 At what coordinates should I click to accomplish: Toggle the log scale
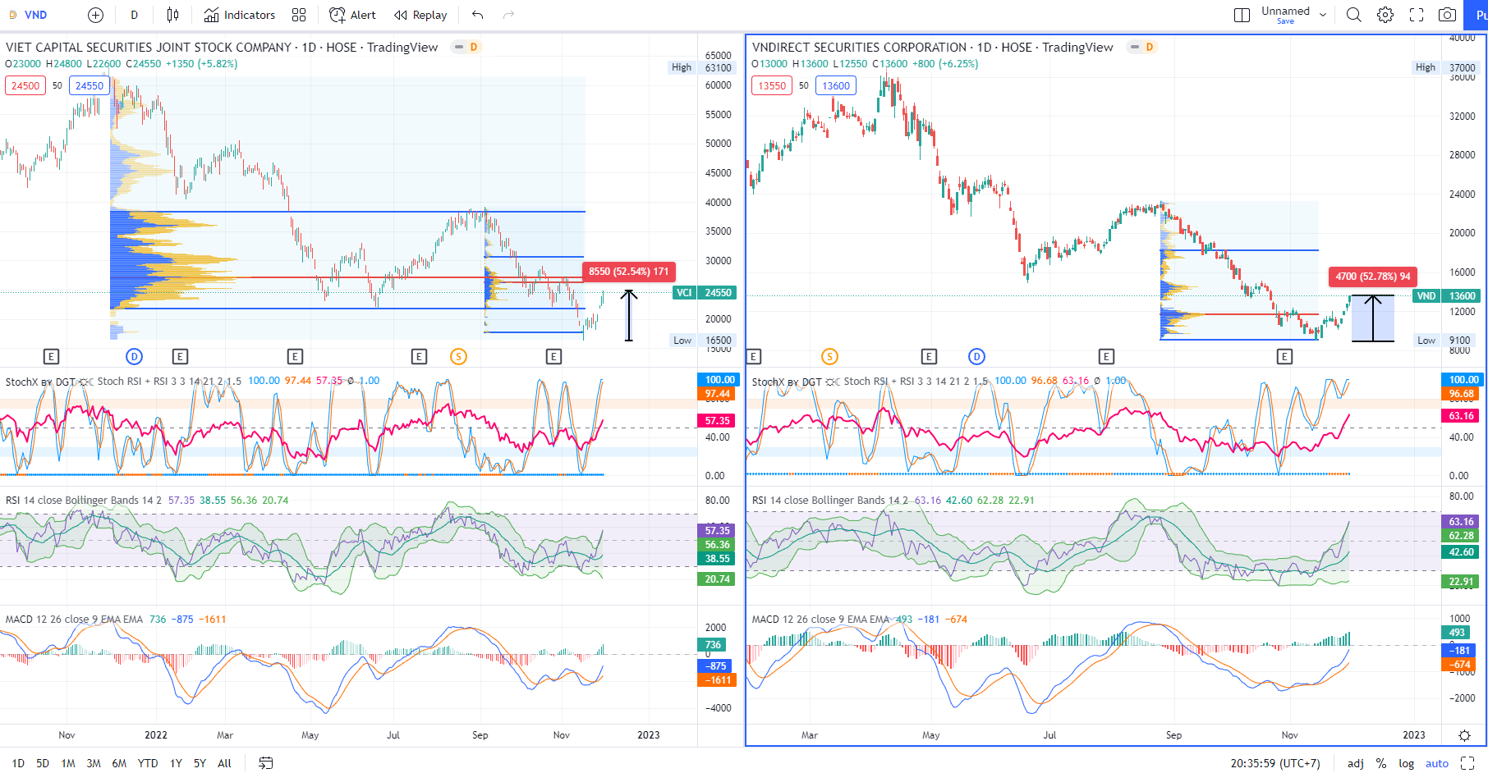1407,763
